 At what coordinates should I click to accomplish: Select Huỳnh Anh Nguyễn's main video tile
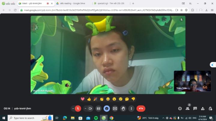coord(108,55)
